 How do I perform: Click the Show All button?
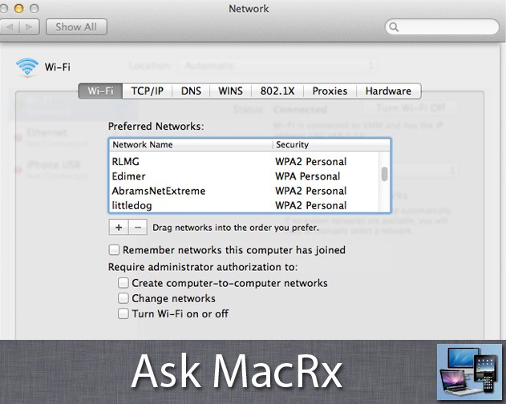[x=76, y=27]
